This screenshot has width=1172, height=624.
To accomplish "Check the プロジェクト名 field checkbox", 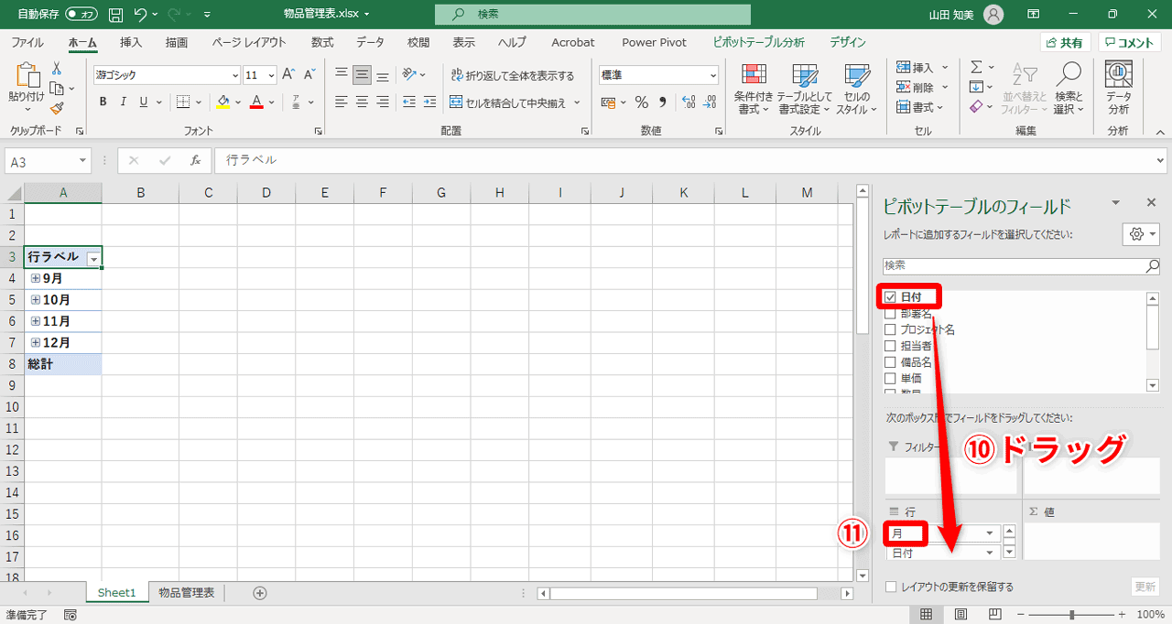I will pyautogui.click(x=890, y=329).
